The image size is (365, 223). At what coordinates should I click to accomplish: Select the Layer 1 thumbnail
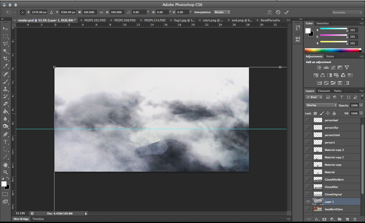(x=318, y=202)
